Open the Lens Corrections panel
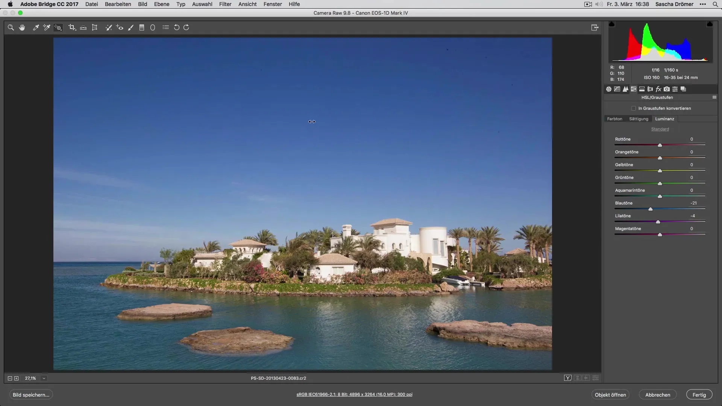This screenshot has width=722, height=406. tap(650, 89)
